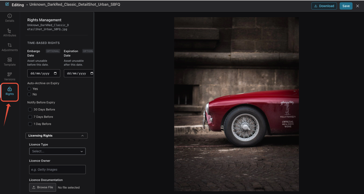The height and width of the screenshot is (194, 364).
Task: Click the Download button
Action: (x=324, y=6)
